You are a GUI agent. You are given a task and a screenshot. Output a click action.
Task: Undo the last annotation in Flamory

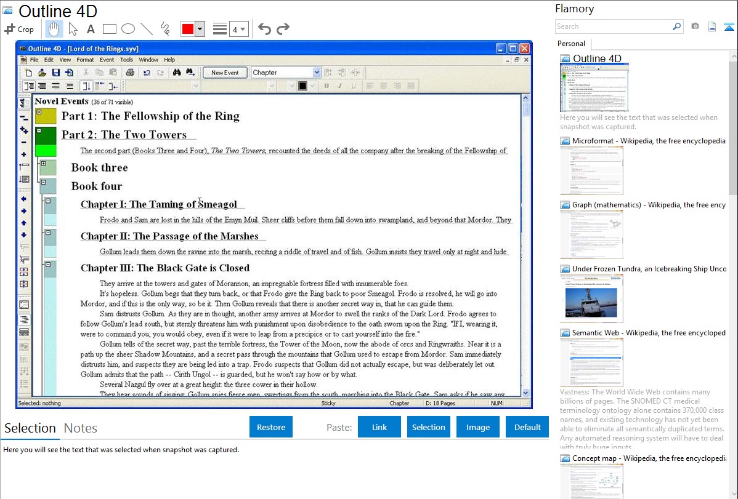264,29
